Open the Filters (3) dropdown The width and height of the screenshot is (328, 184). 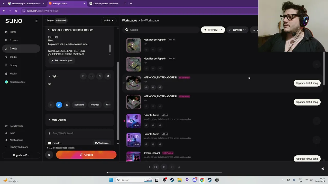point(213,30)
